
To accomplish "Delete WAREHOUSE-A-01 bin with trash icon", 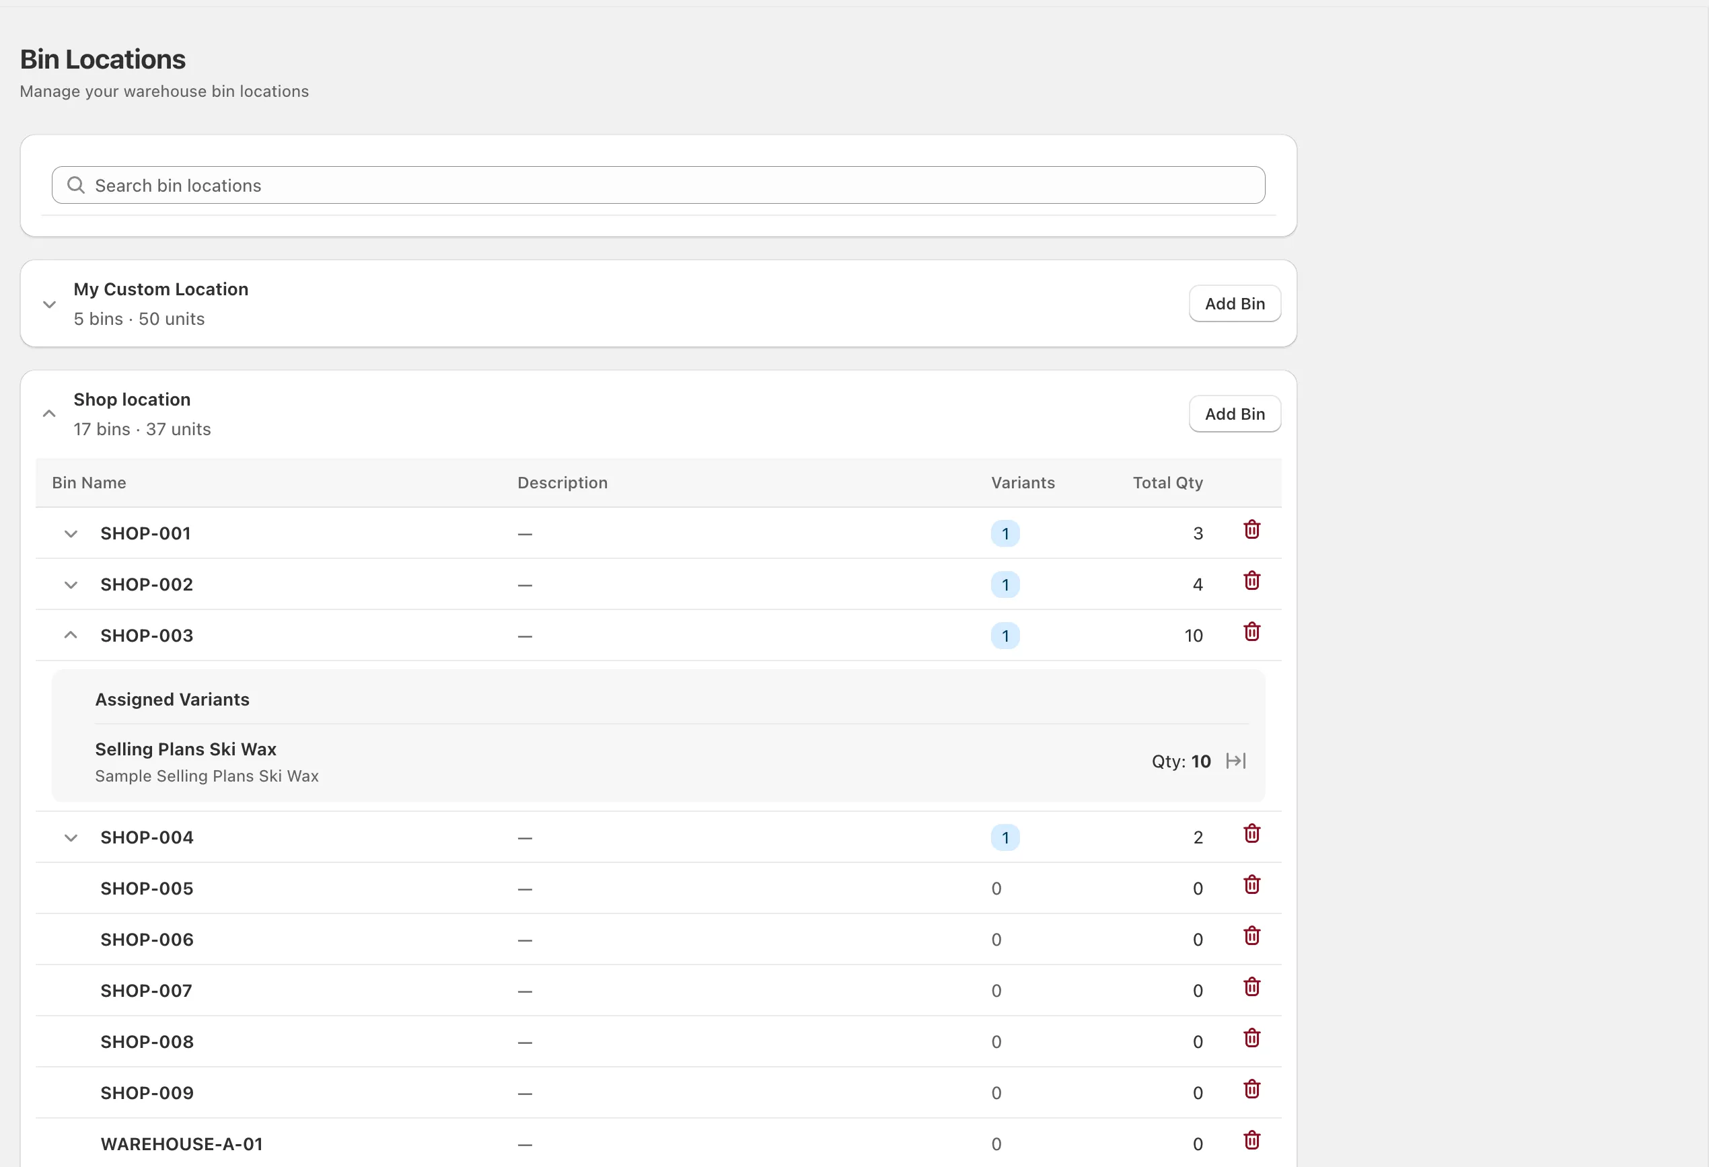I will pos(1251,1140).
